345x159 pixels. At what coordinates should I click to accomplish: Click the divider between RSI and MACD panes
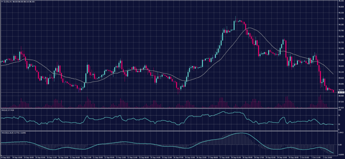[168, 131]
